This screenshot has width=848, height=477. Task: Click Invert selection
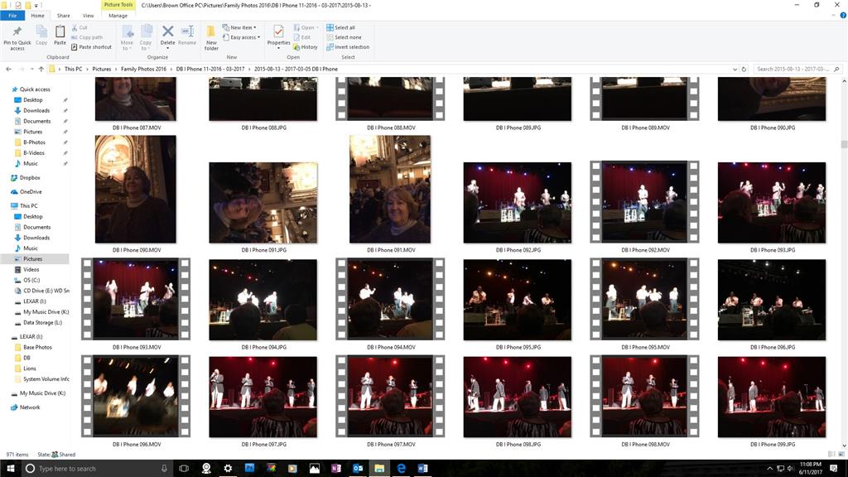pyautogui.click(x=348, y=47)
